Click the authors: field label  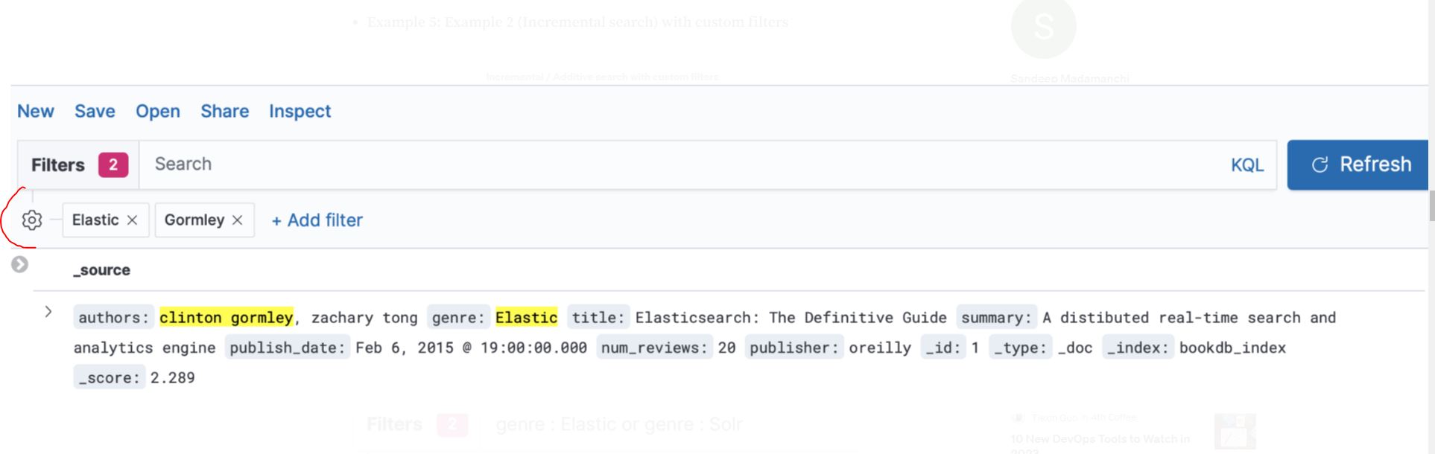point(114,318)
